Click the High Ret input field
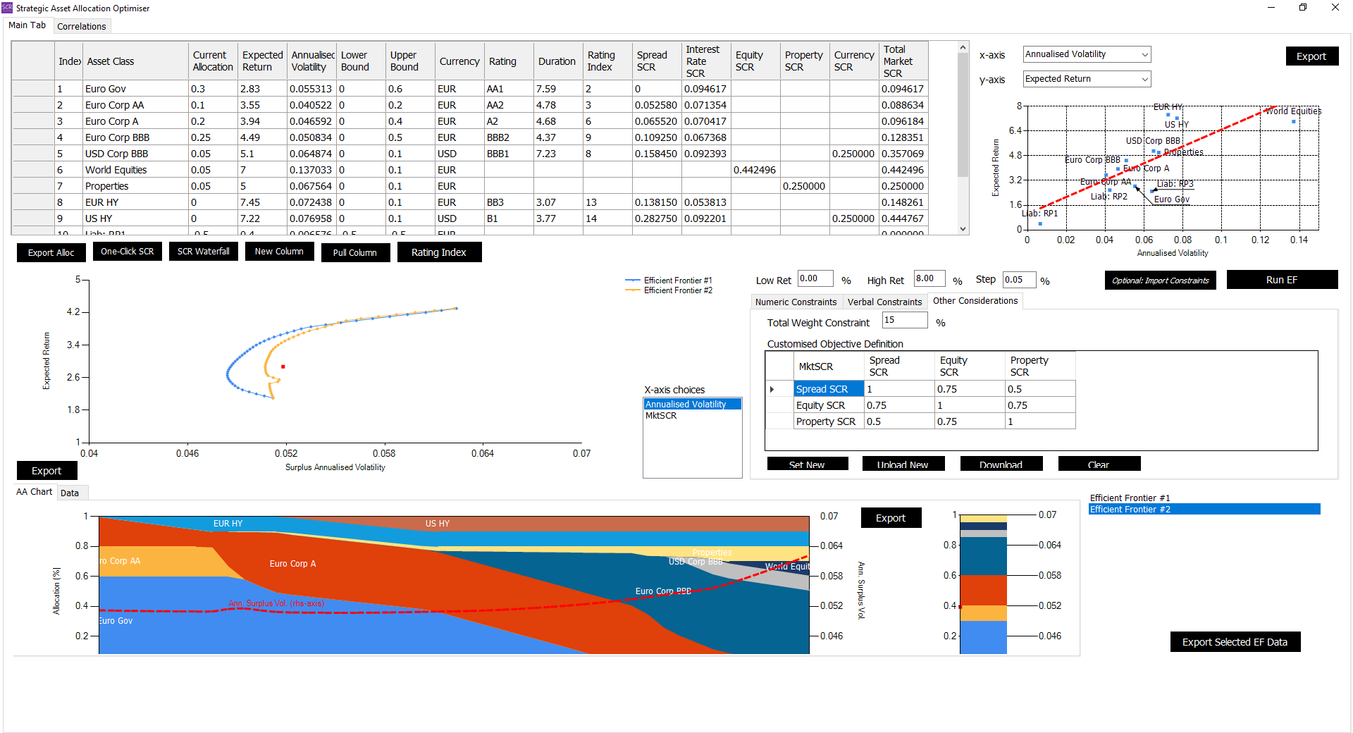The width and height of the screenshot is (1353, 733). tap(929, 279)
